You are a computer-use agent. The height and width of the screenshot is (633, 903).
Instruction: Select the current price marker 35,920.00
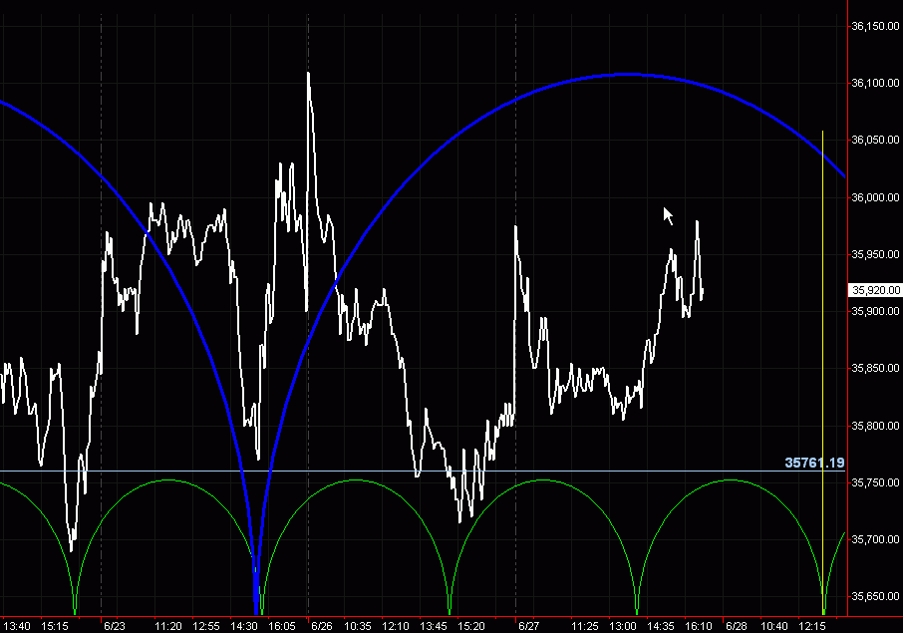875,290
